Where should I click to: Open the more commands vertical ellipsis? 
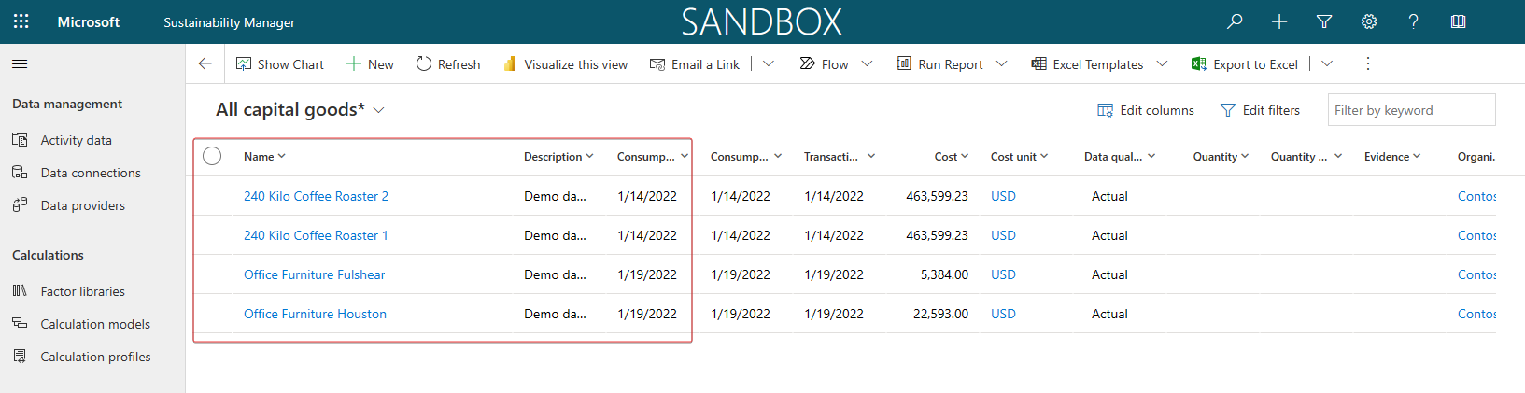(x=1368, y=63)
